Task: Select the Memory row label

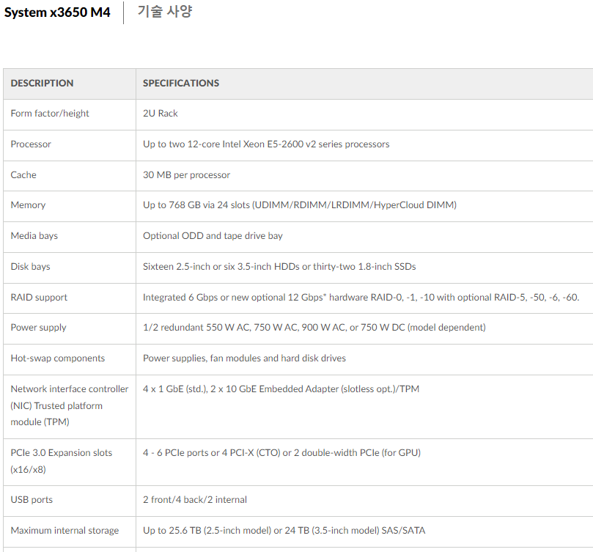Action: coord(28,205)
